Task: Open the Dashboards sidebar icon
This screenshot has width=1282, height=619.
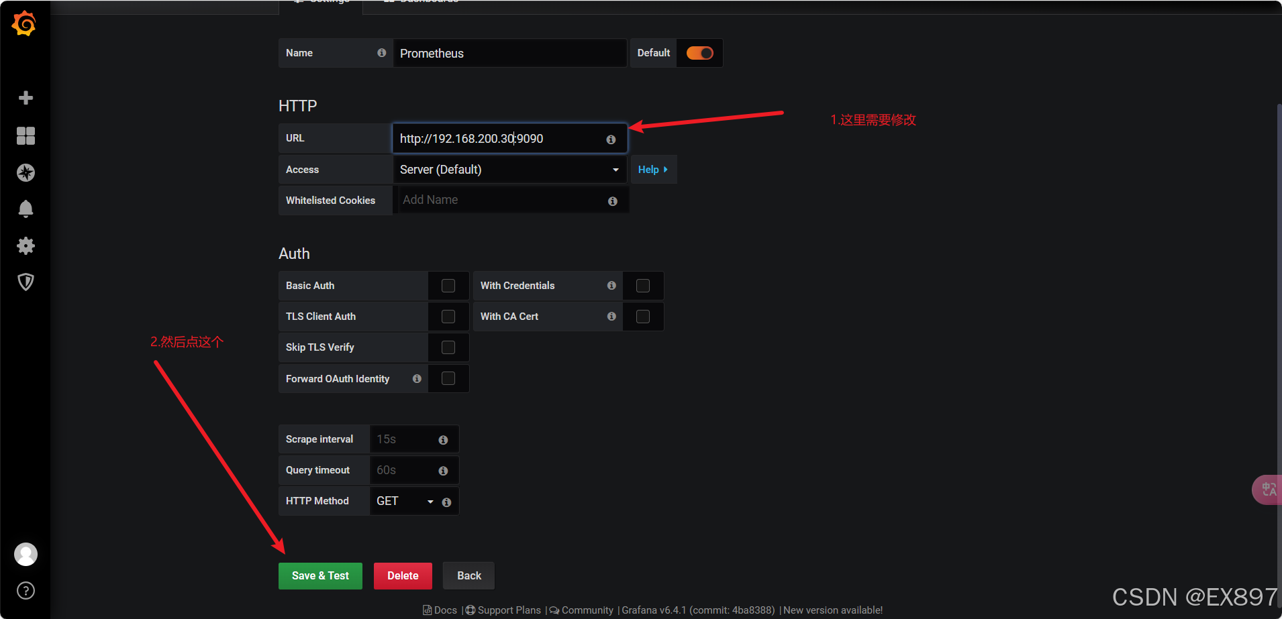Action: [25, 135]
